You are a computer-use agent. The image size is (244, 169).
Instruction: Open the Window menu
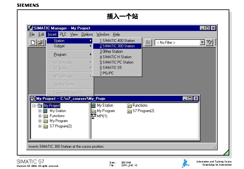pos(103,34)
